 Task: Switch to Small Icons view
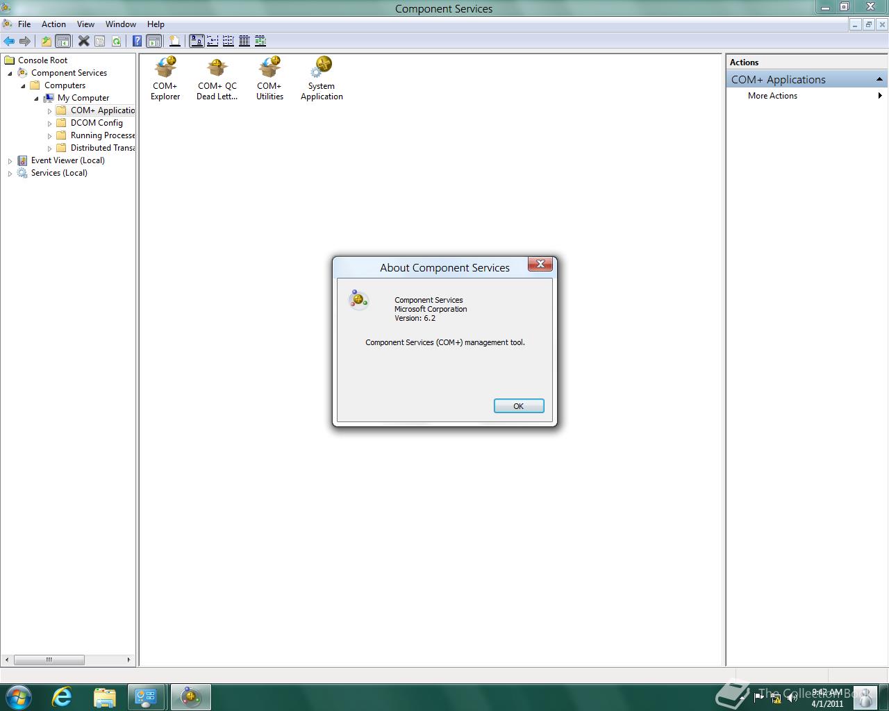[213, 41]
